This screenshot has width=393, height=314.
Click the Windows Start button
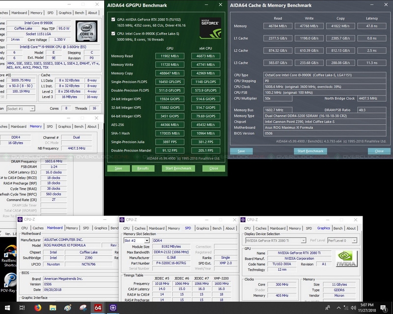(x=7, y=308)
